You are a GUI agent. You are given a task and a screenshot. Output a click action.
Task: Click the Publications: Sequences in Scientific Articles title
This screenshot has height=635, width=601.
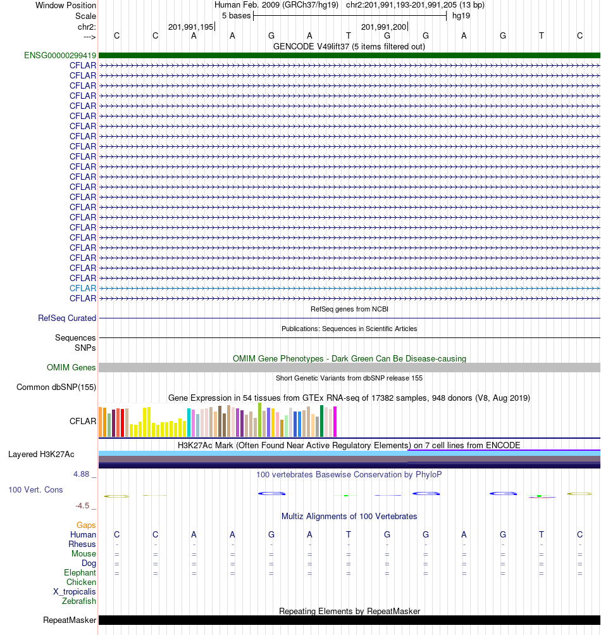tap(349, 329)
